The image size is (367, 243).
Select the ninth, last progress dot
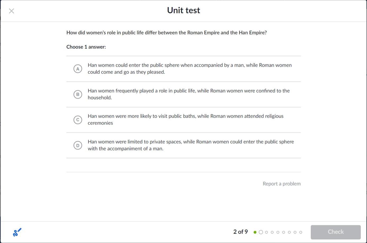coord(301,232)
